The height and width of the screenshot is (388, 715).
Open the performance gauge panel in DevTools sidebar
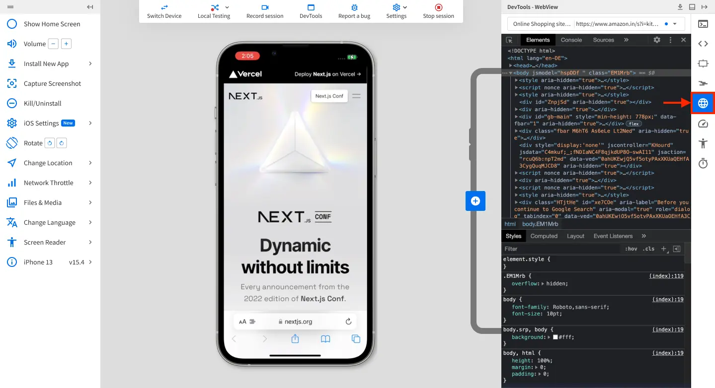click(703, 123)
